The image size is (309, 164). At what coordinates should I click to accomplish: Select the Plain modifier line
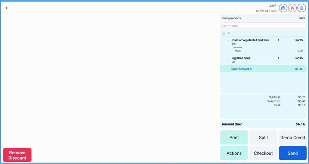point(238,51)
